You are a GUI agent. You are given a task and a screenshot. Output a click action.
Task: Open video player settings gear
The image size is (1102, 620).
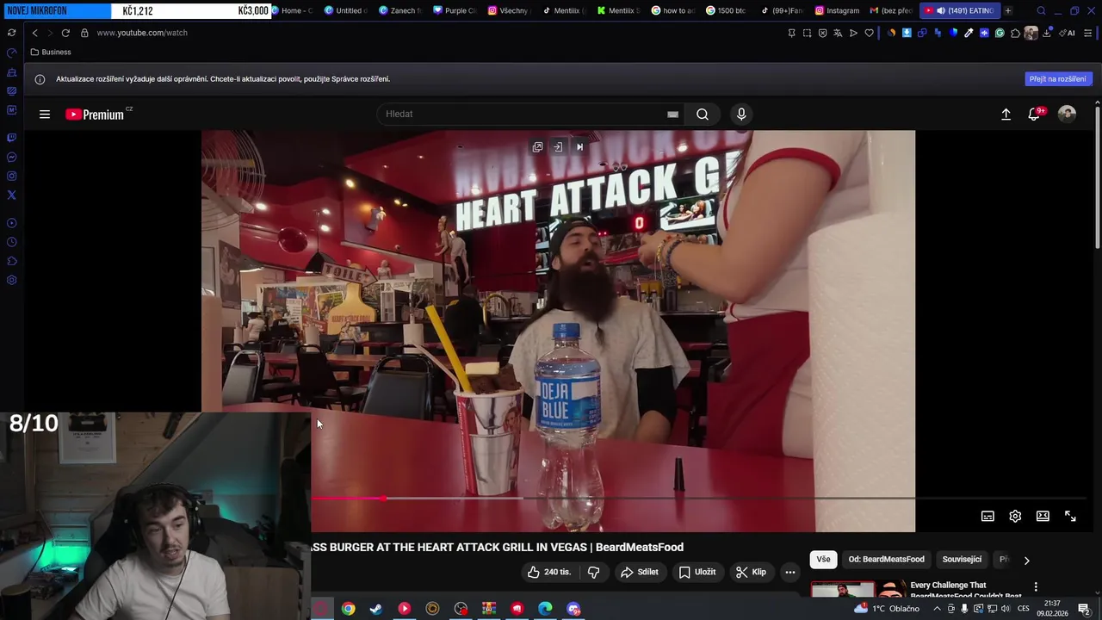point(1015,516)
